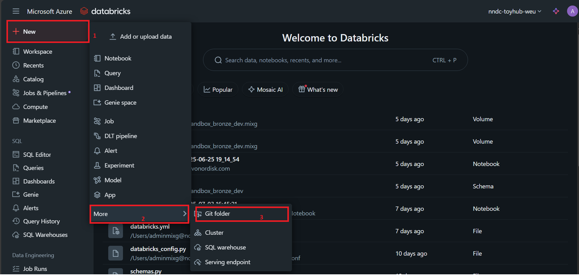Open the user avatar account menu
Image resolution: width=579 pixels, height=278 pixels.
point(572,11)
